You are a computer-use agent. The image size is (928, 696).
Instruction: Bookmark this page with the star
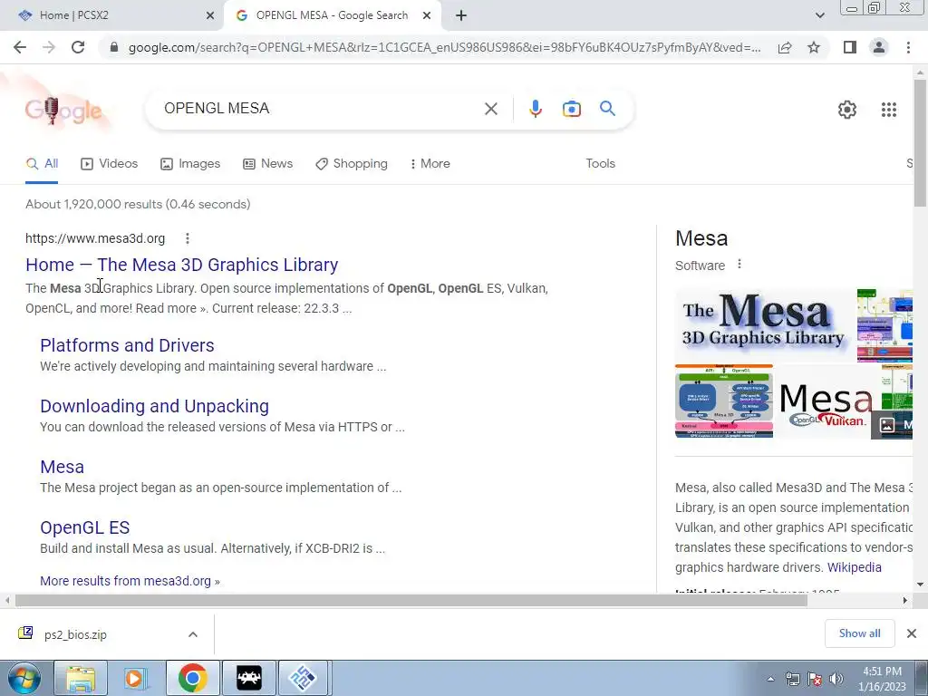814,47
